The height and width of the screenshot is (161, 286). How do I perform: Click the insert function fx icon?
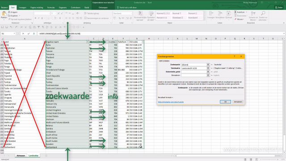[34, 33]
